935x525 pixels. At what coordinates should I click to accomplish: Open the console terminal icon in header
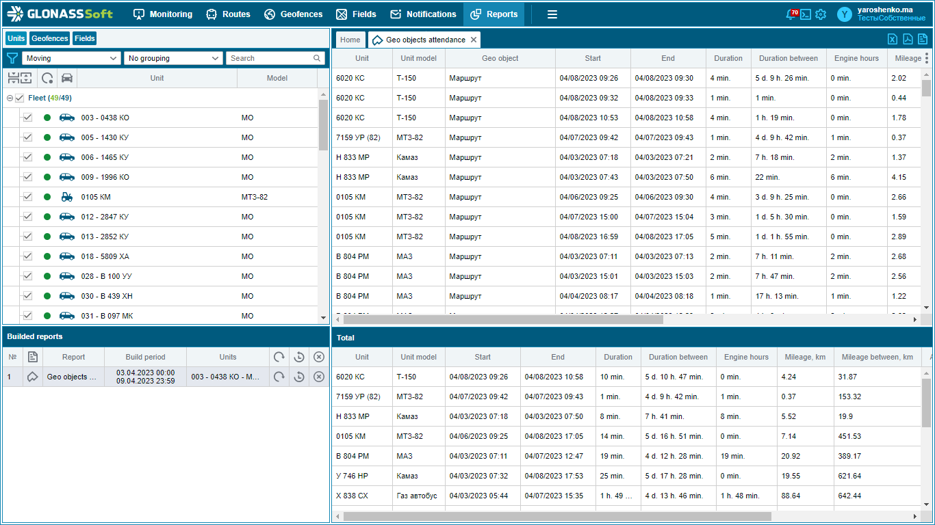[806, 14]
